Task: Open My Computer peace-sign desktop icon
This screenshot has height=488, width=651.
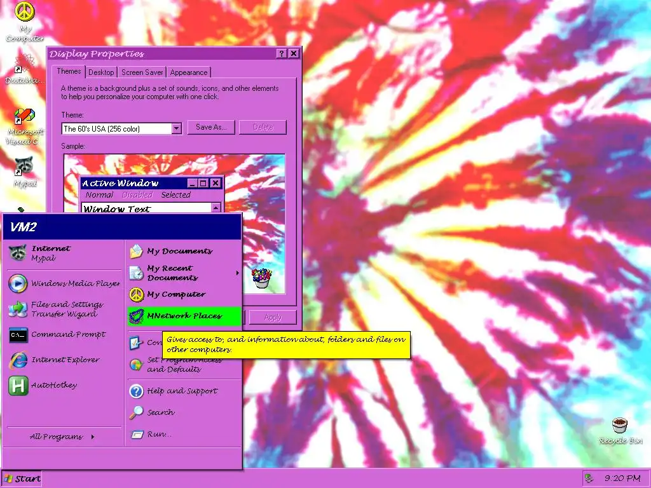Action: pos(25,11)
